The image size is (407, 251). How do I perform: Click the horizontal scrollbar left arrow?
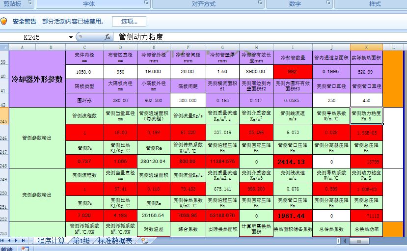coord(345,241)
